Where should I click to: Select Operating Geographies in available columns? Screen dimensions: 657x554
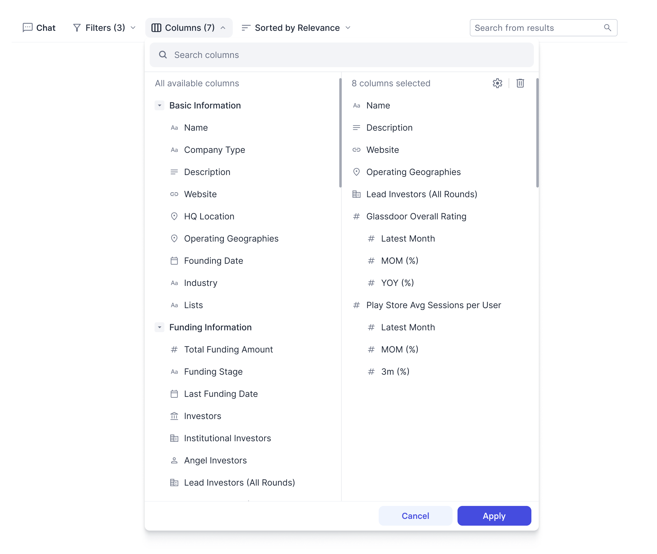point(231,239)
